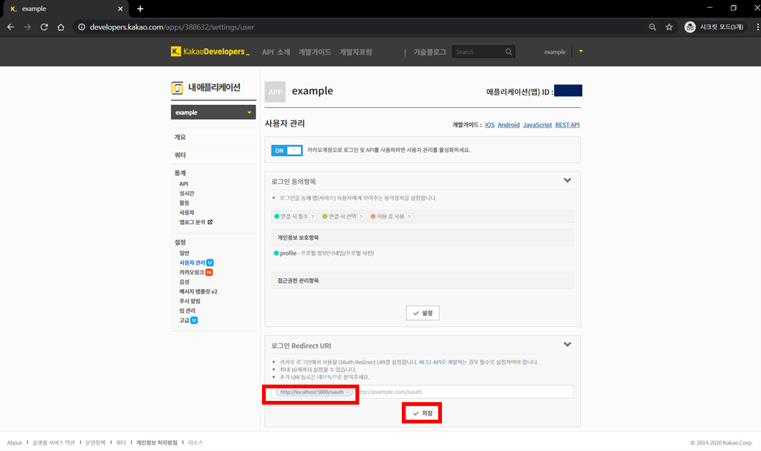This screenshot has height=451, width=761.
Task: Click the 내 애플리케이션 cube icon
Action: 177,88
